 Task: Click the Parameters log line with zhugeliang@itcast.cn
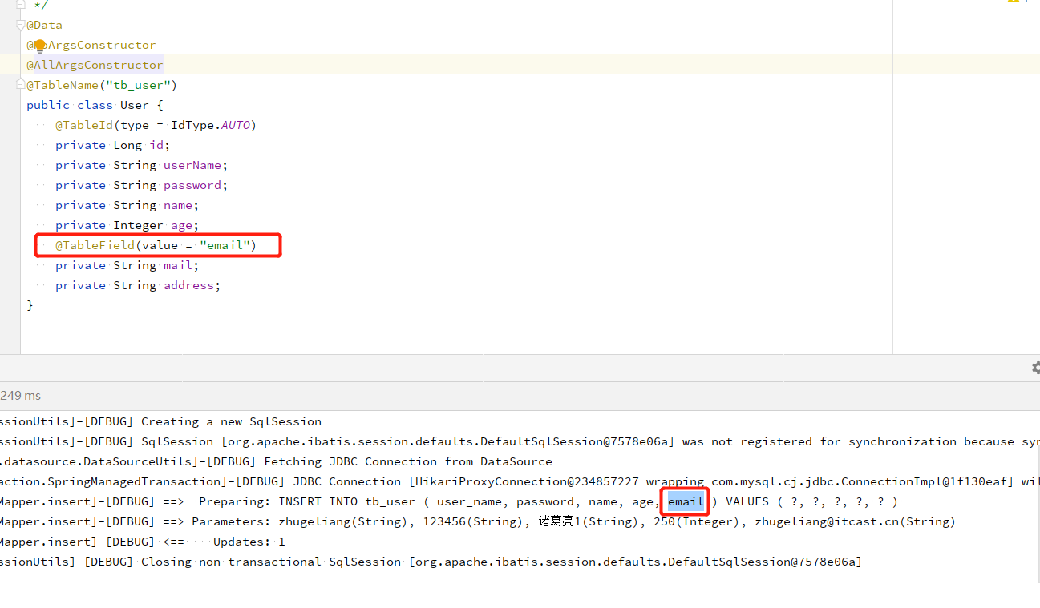[478, 521]
